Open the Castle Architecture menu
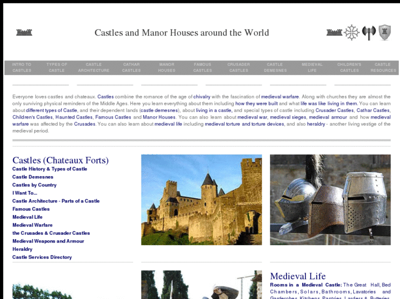The image size is (400, 299). click(x=94, y=67)
